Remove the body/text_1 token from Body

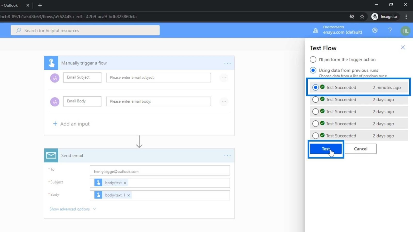point(129,195)
